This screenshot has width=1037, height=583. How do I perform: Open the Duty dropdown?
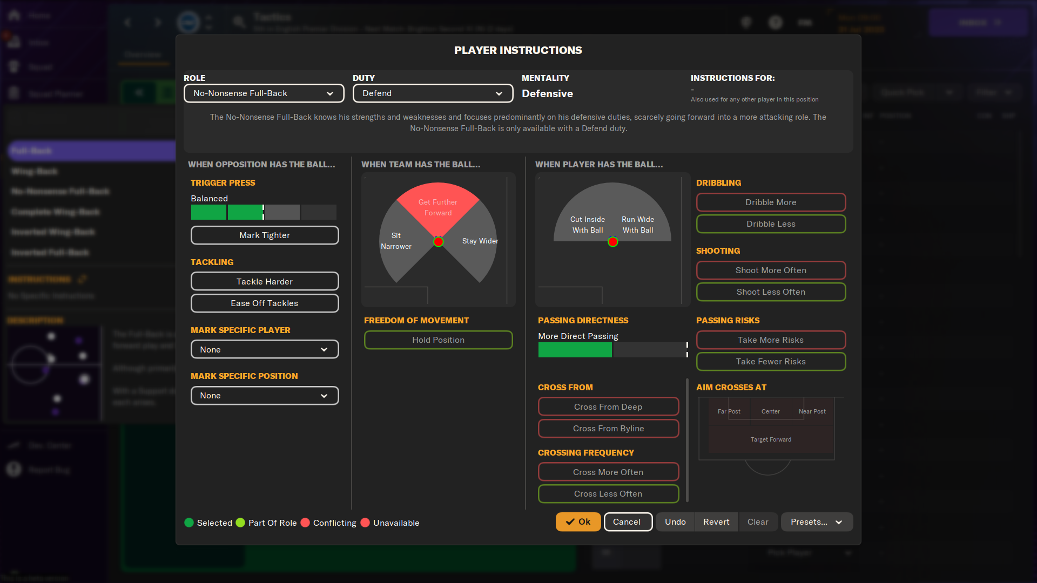pos(433,93)
